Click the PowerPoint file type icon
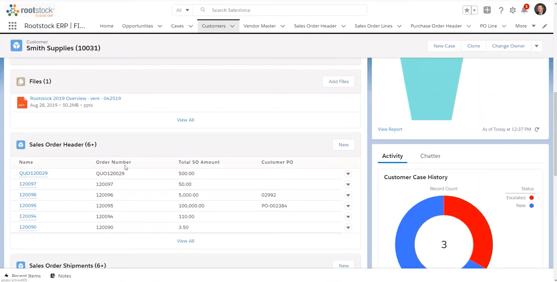This screenshot has width=557, height=282. (22, 102)
